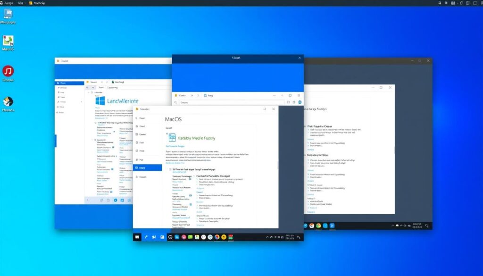Select the highlighted blue sidebar item
Screen dimensions: 483x276
click(x=148, y=167)
